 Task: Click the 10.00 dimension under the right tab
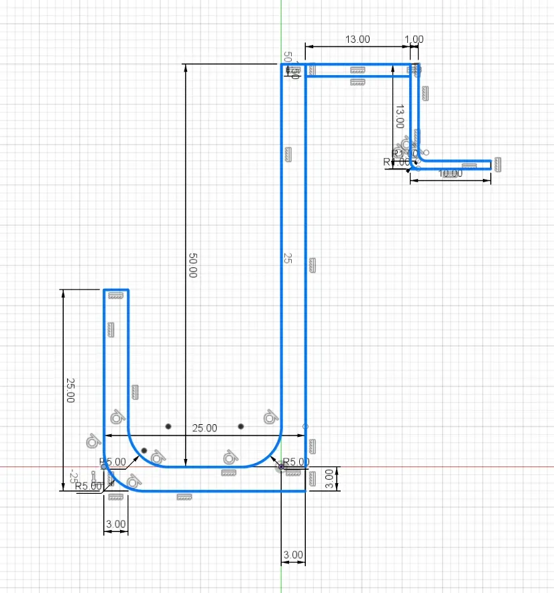click(x=450, y=174)
